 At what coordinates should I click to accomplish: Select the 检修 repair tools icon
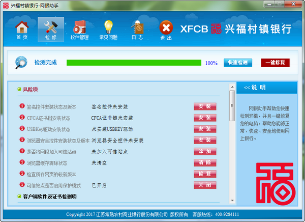51,30
